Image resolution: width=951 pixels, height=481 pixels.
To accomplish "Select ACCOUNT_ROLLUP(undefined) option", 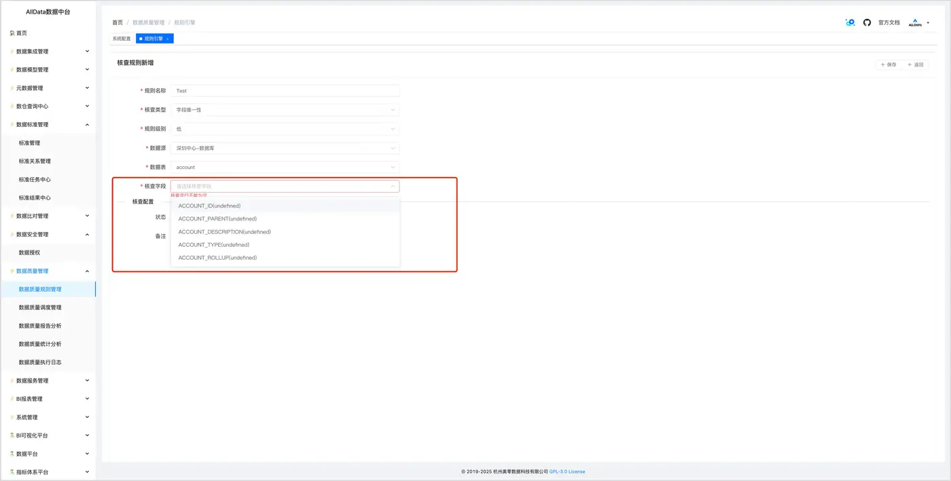I will (285, 258).
